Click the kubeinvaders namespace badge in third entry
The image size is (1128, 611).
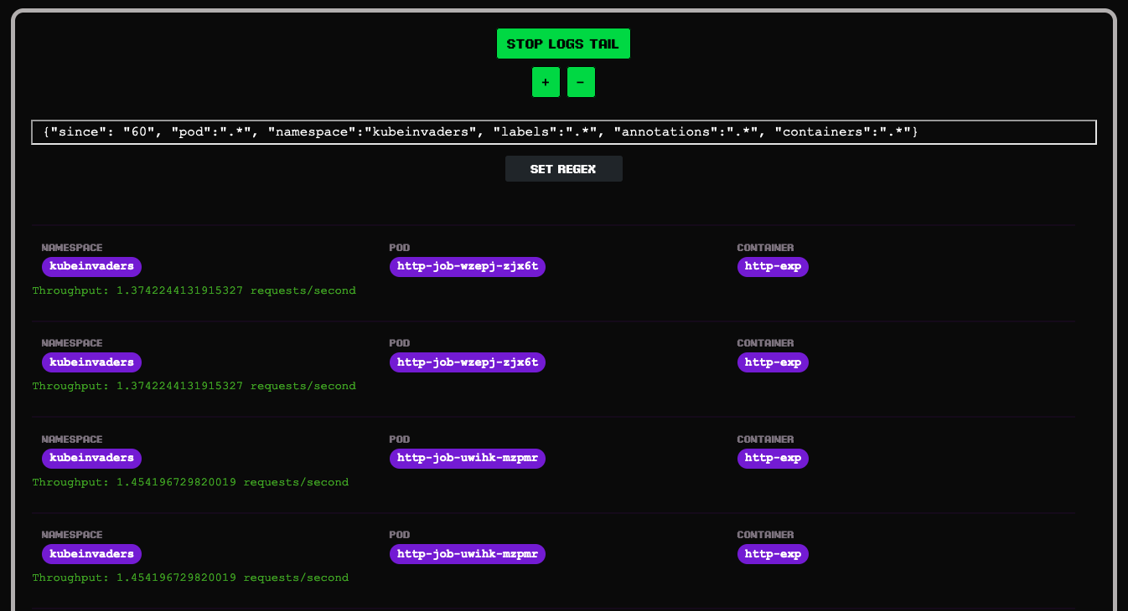tap(91, 458)
